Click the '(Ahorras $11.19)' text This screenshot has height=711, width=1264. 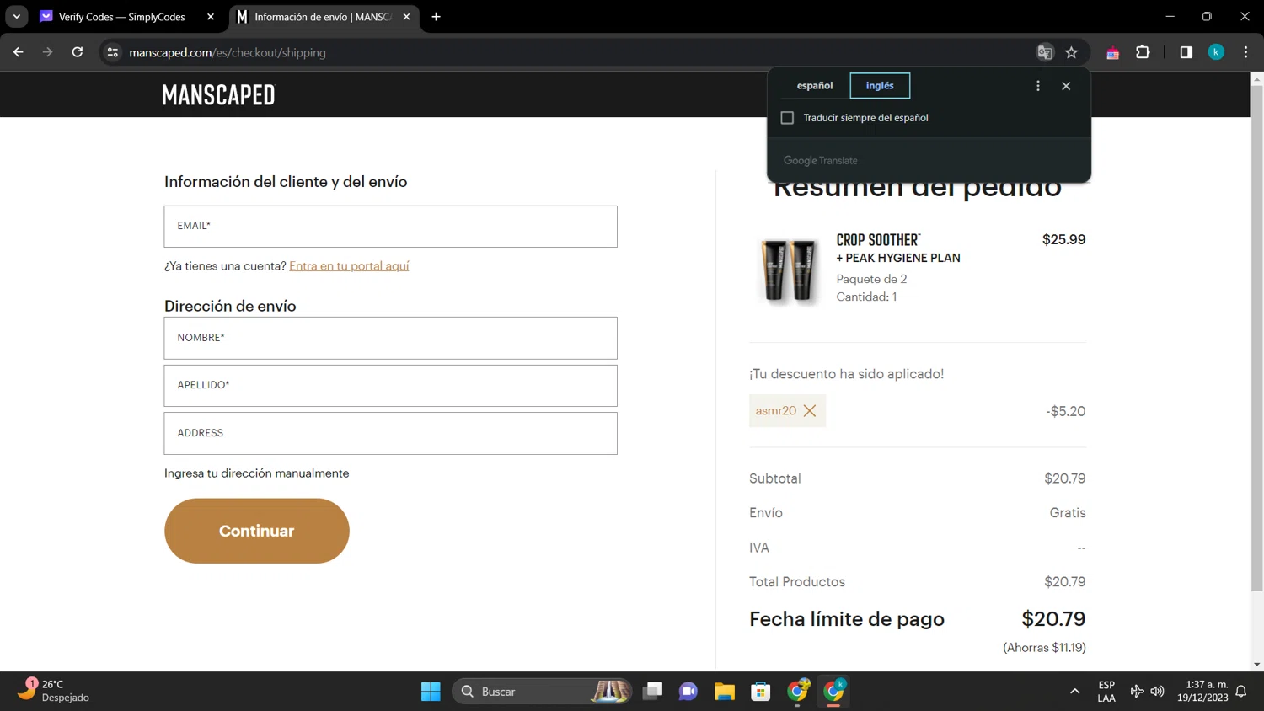1044,648
